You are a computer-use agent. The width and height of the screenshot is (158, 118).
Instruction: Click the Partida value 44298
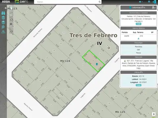pos(126,36)
